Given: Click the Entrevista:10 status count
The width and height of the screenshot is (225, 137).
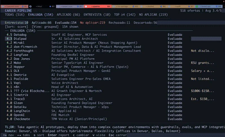Looking at the screenshot, I should [x=17, y=23].
